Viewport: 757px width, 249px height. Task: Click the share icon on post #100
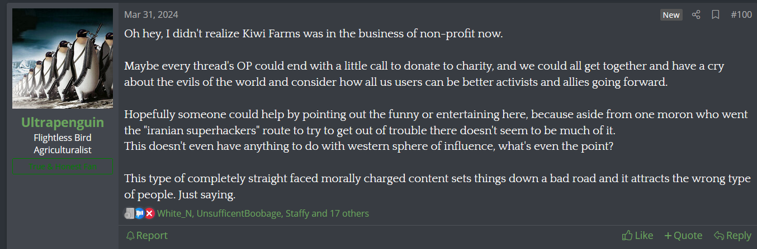click(696, 15)
